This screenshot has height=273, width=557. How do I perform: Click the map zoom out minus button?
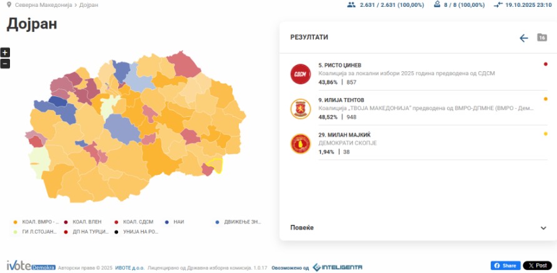[5, 64]
